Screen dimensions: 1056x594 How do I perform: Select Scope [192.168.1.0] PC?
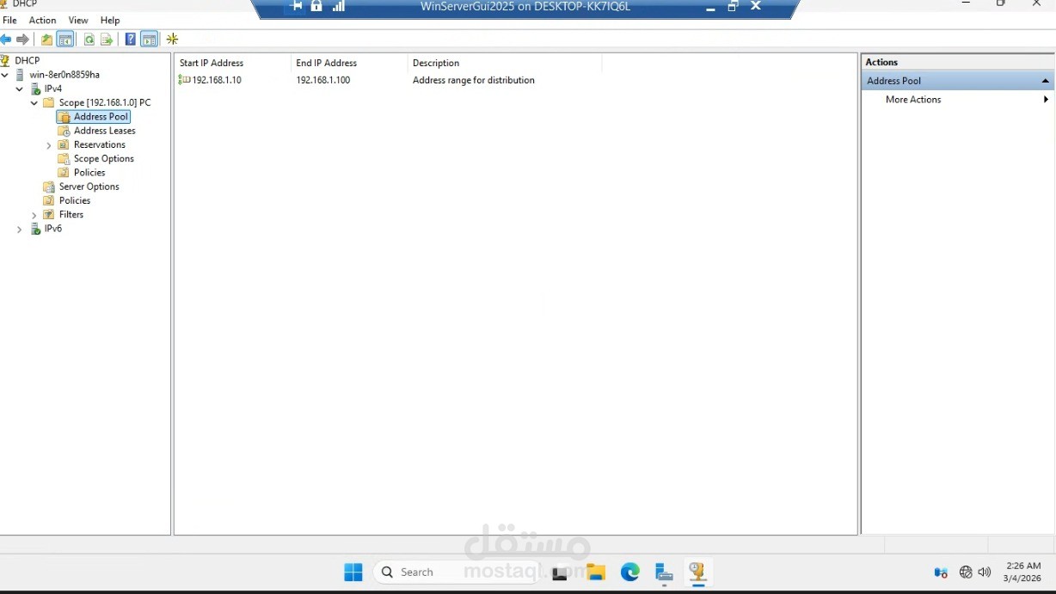click(105, 102)
